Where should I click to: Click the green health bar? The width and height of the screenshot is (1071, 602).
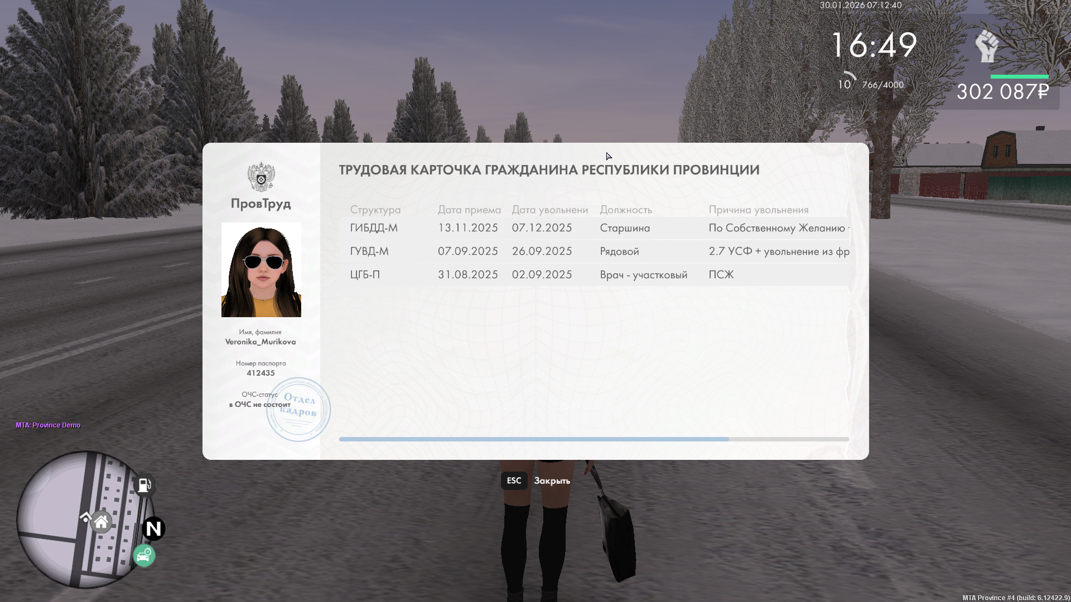click(x=1019, y=76)
